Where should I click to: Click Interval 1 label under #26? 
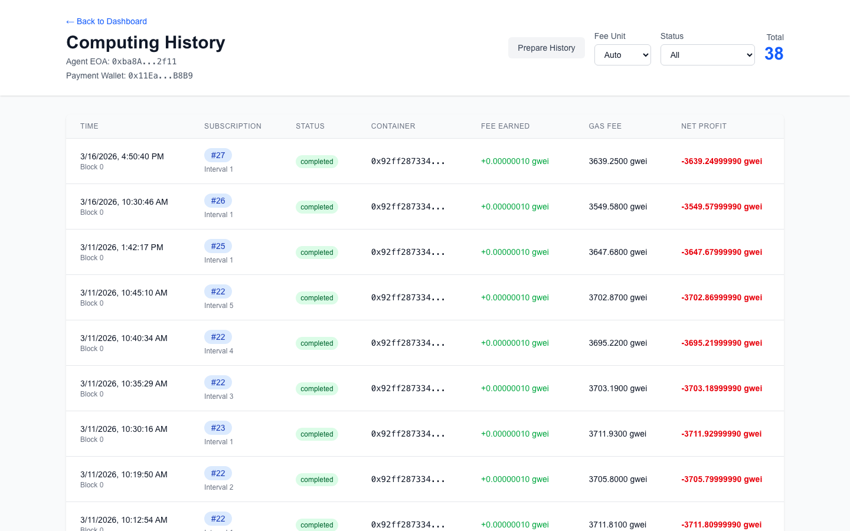click(218, 215)
